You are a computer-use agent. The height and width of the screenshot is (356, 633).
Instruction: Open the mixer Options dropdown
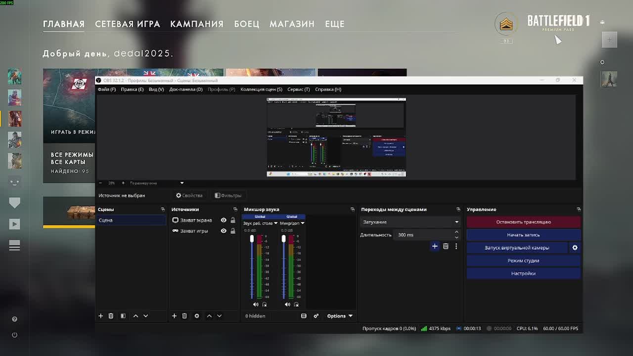(x=340, y=316)
